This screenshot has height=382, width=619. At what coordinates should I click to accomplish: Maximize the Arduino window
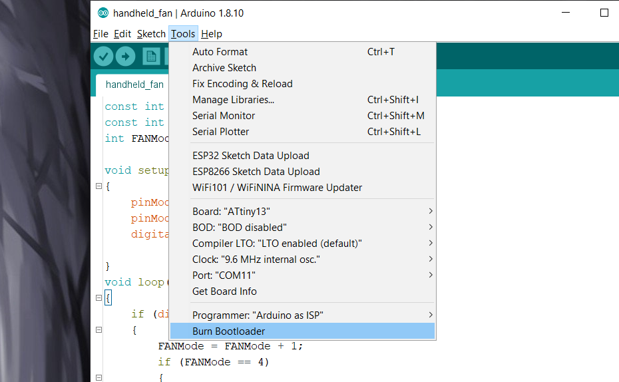click(604, 13)
